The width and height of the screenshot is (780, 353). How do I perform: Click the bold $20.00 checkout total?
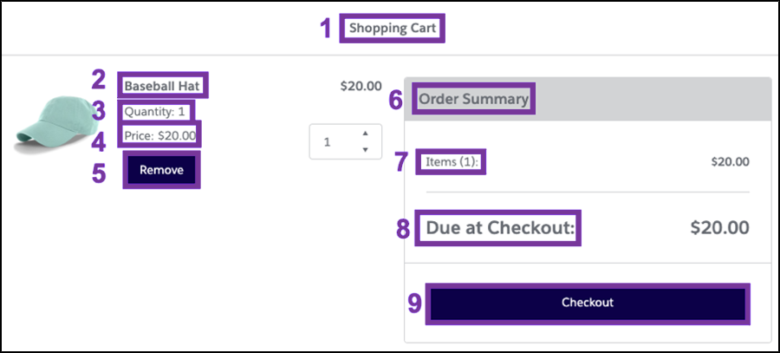point(719,228)
